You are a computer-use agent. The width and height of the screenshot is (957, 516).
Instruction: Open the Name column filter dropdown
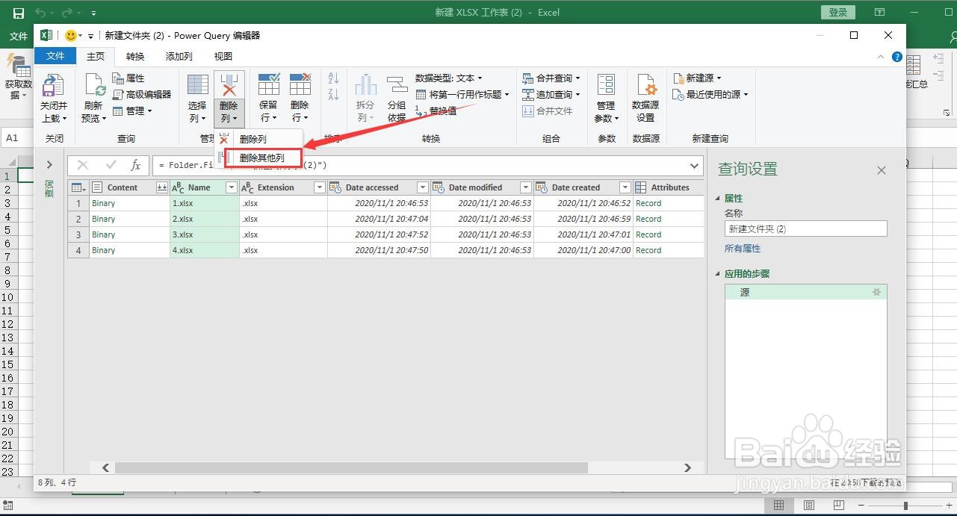[x=232, y=187]
